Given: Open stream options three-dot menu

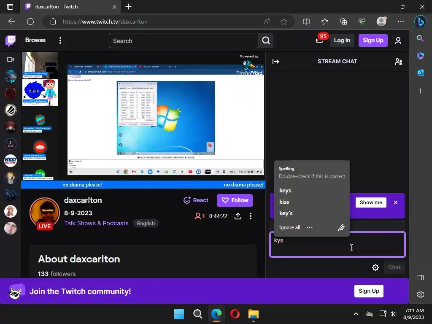Looking at the screenshot, I should click(251, 216).
